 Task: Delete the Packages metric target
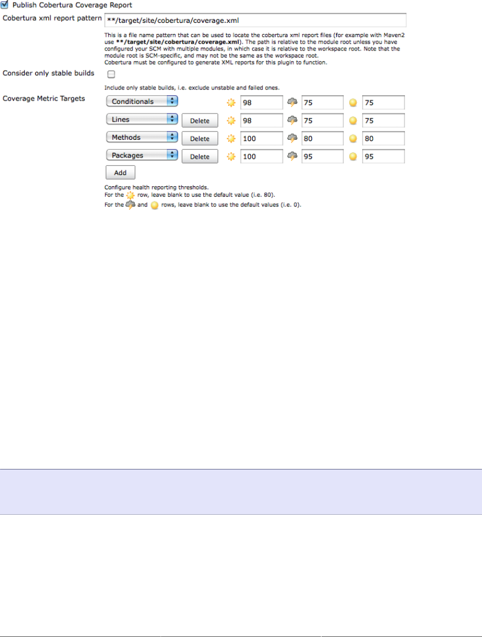pyautogui.click(x=199, y=156)
